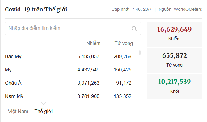Click Bắc Mỹ infected value 5,195,053
The image size is (207, 122).
[x=88, y=56]
